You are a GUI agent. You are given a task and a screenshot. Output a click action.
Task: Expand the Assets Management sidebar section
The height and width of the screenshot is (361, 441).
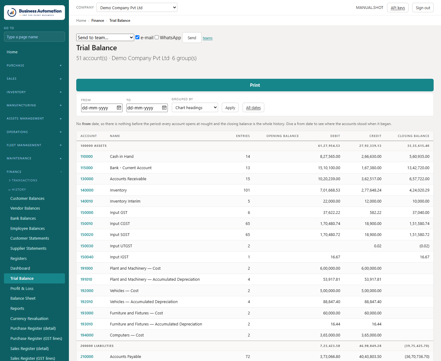coord(34,119)
